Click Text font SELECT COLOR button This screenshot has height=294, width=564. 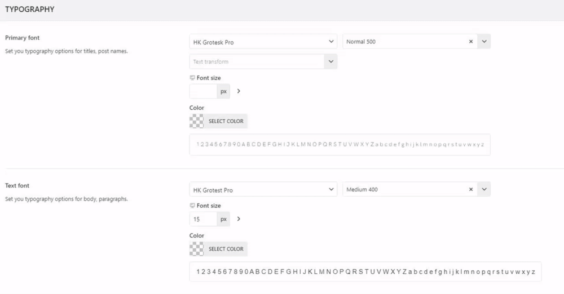coord(226,249)
